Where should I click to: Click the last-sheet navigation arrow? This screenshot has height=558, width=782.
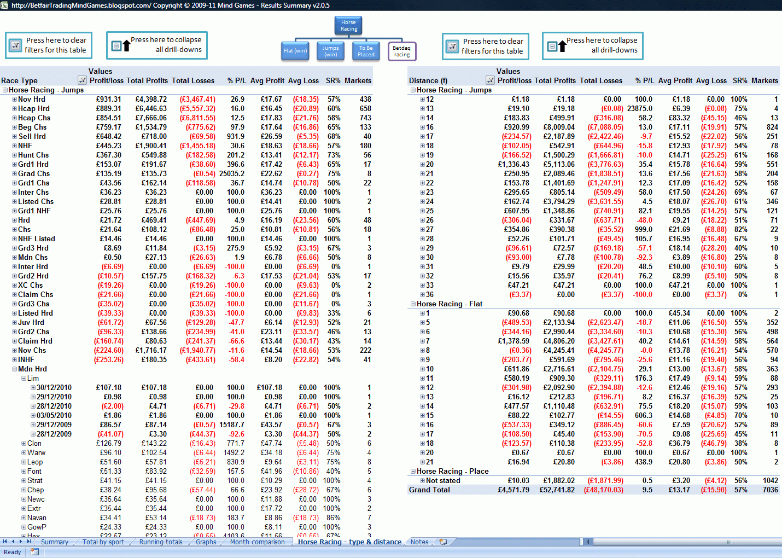[x=29, y=542]
